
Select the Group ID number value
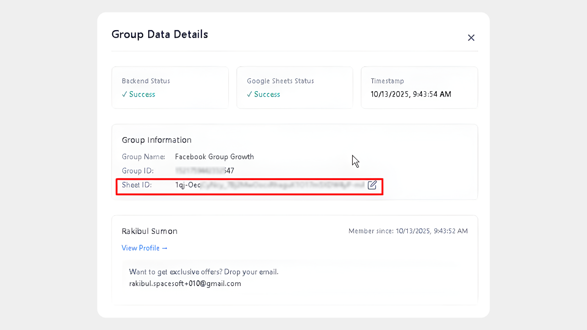coord(205,171)
